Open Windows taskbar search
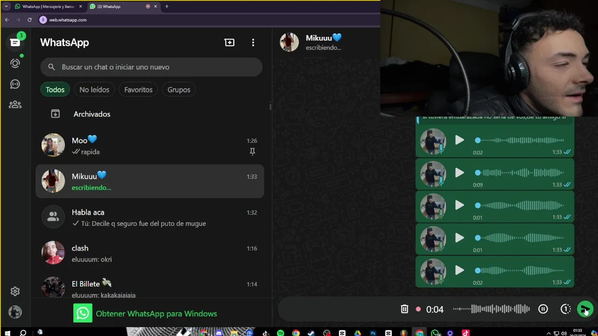 coord(23,333)
